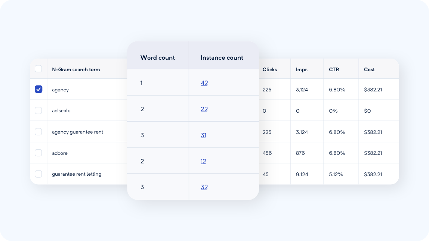Sort by the CTR column header
The width and height of the screenshot is (429, 241).
pyautogui.click(x=334, y=69)
